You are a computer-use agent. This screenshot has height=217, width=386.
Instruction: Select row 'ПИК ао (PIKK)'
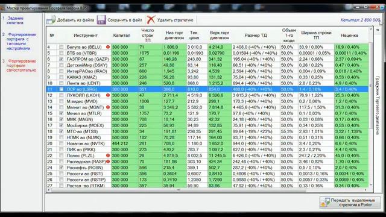[x=207, y=149]
